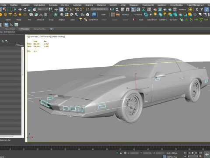Image resolution: width=210 pixels, height=158 pixels.
Task: Click Render Production teapot icon
Action: click(165, 10)
